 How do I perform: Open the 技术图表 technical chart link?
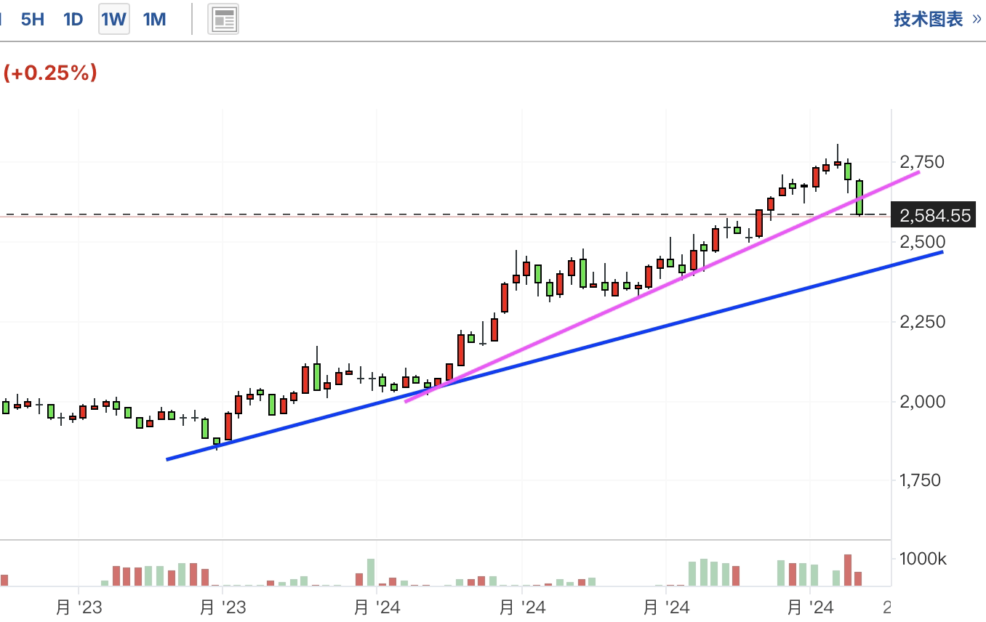(938, 20)
